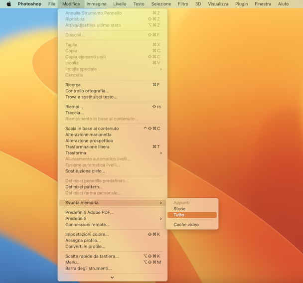Screen dimensions: 303x283
Task: Choose Sostituzione cielo...
Action: (x=113, y=171)
